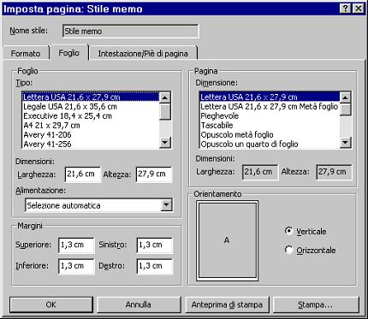Choose Opuscolo un quarto di foglio
The width and height of the screenshot is (368, 319).
point(270,144)
